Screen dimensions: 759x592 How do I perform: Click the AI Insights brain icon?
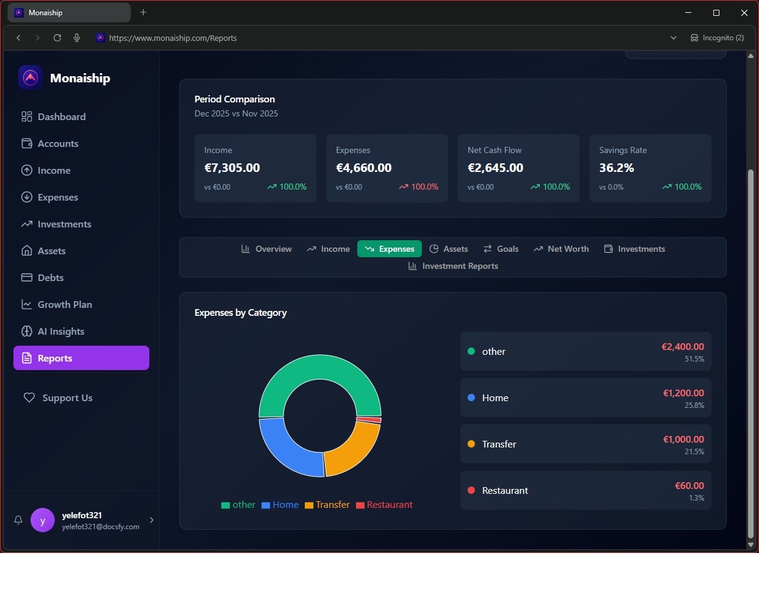pyautogui.click(x=27, y=331)
